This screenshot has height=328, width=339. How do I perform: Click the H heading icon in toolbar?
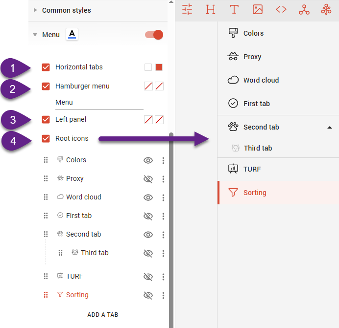(x=211, y=9)
